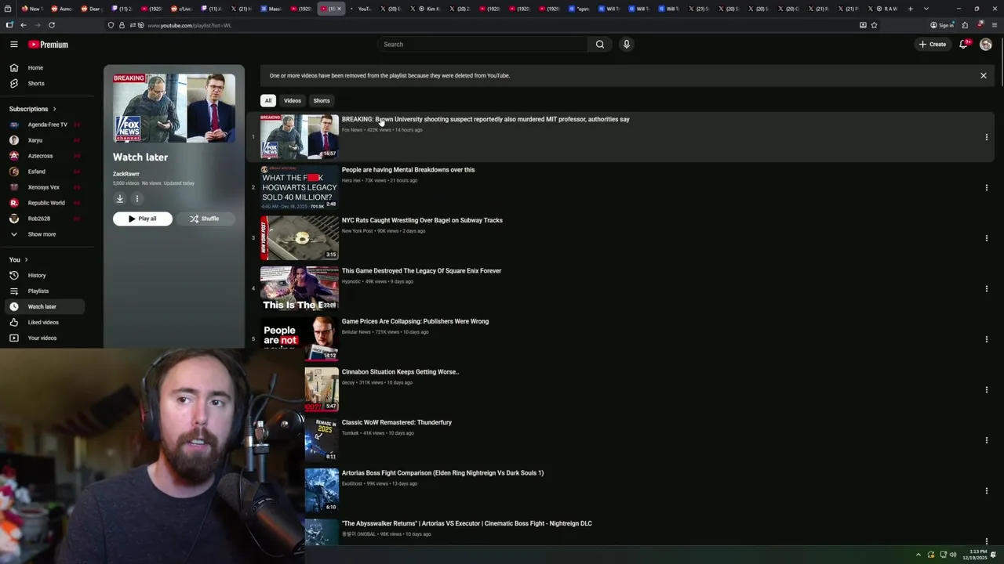Open options for Brown University shooting video
This screenshot has width=1004, height=564.
[986, 137]
